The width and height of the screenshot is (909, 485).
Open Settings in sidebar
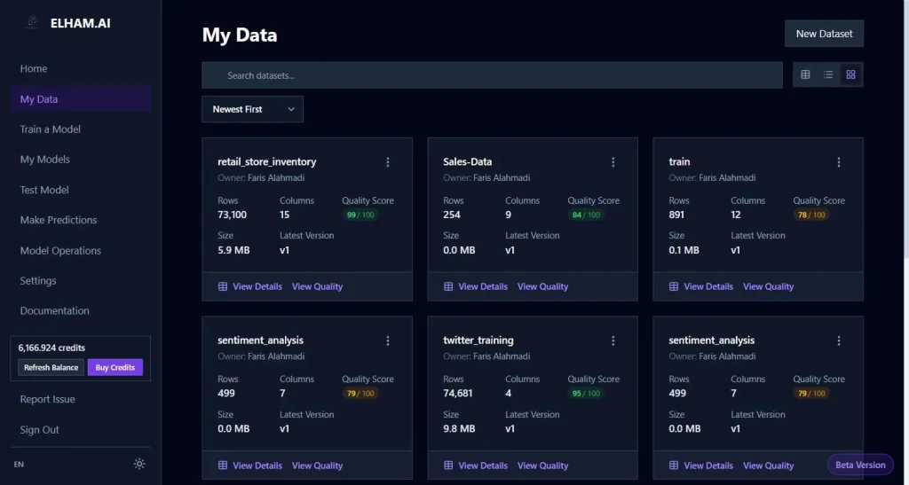pos(38,281)
